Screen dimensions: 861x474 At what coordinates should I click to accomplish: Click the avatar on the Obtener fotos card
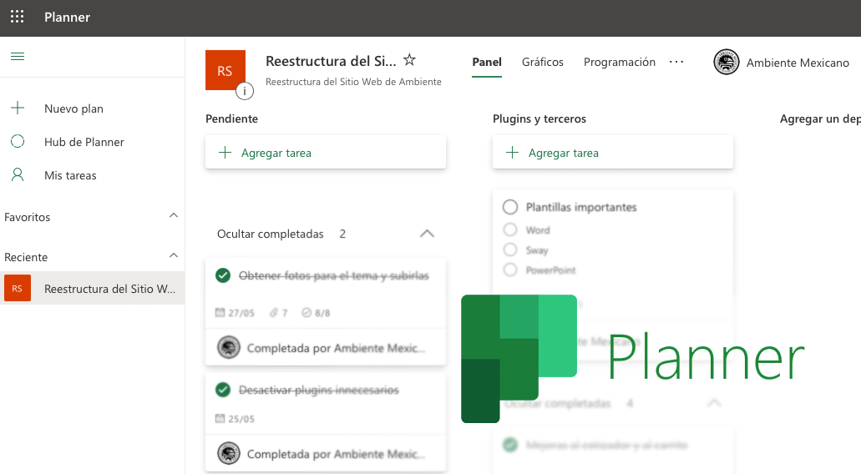(229, 347)
